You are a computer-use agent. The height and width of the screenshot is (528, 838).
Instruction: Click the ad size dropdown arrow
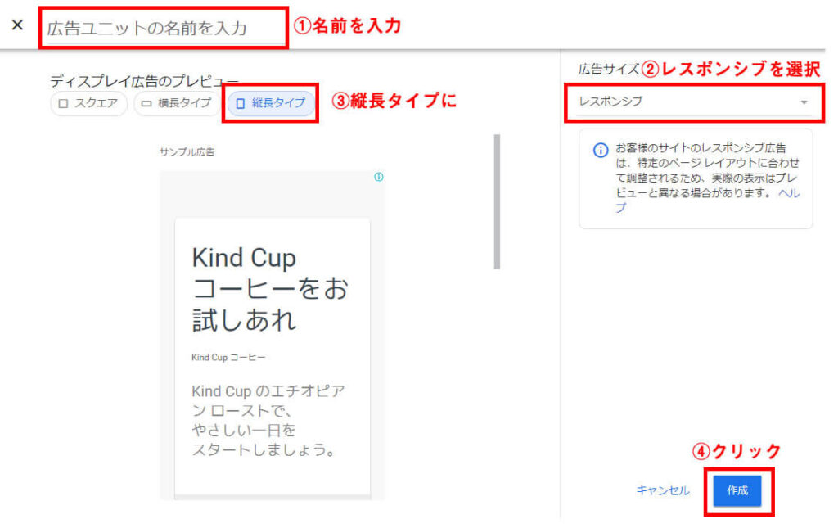point(804,102)
